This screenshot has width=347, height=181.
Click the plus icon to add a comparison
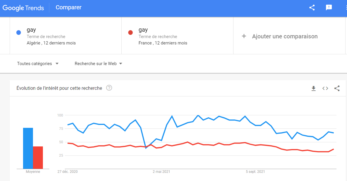tap(244, 36)
